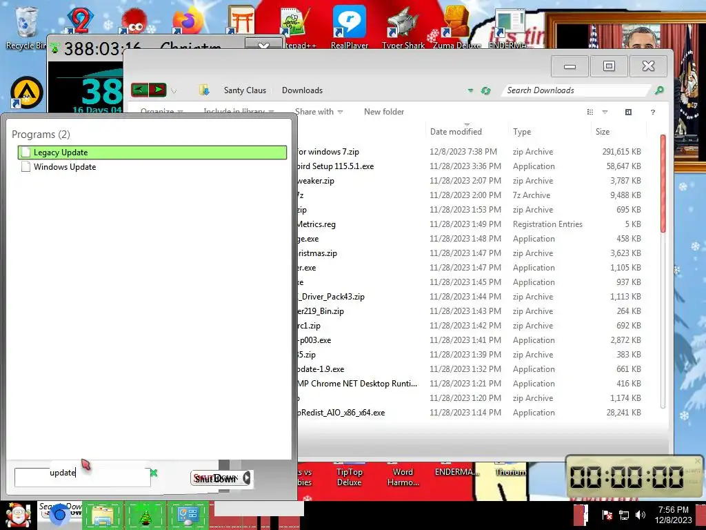
Task: Open the recent locations dropdown beside navigation arrows
Action: point(174,90)
